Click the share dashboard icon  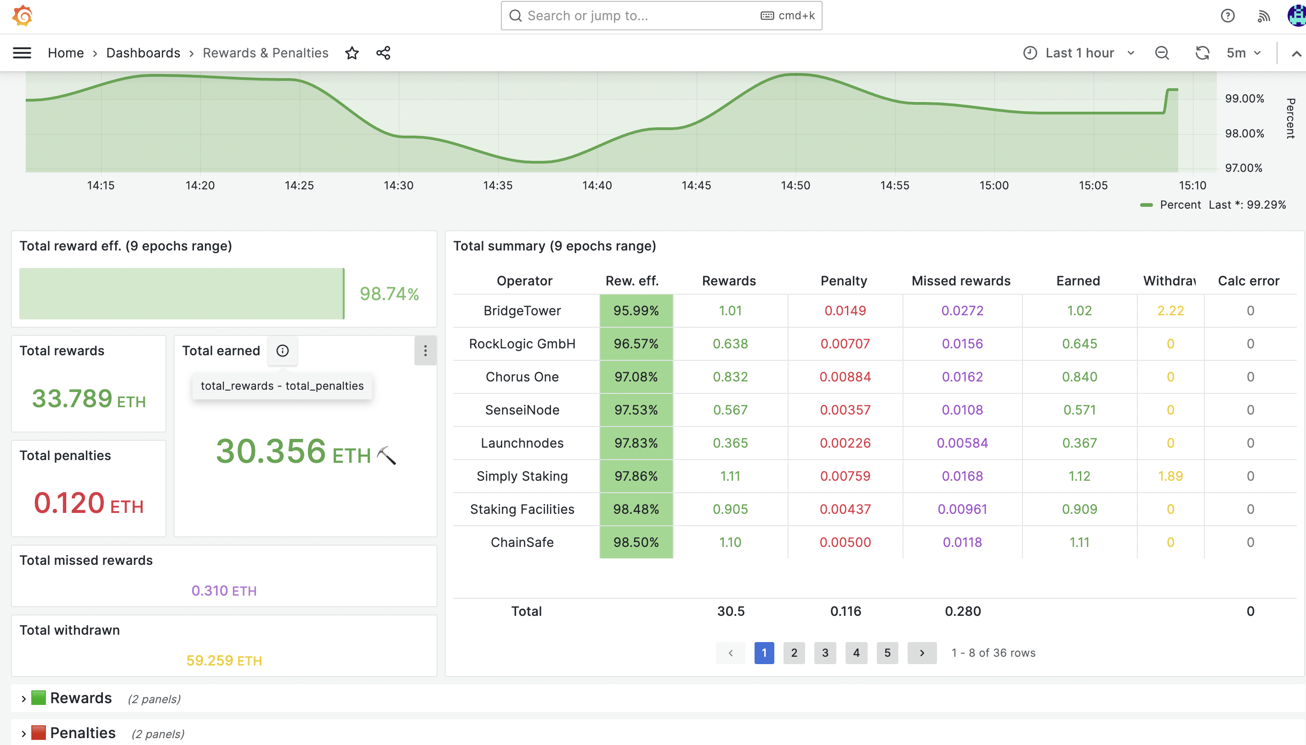click(x=383, y=53)
